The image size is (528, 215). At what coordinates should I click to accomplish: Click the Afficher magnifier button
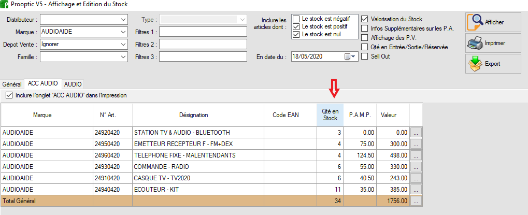click(493, 23)
